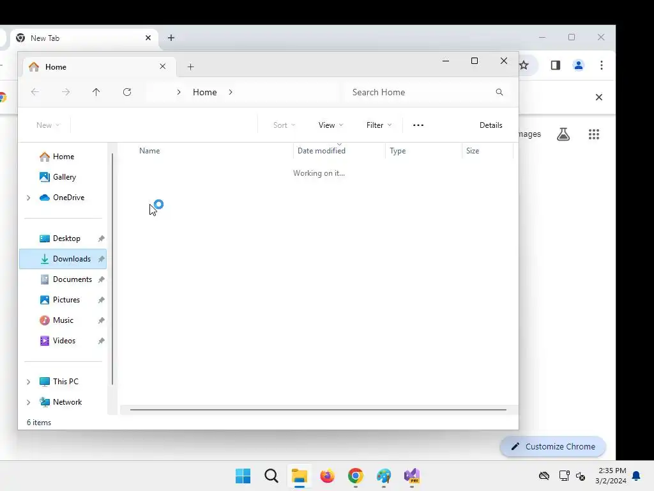Open the See more ellipsis menu
Image resolution: width=654 pixels, height=491 pixels.
click(x=418, y=125)
